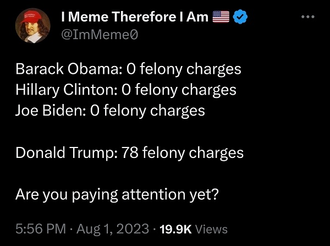
Task: Click the 0 after Hillary Clinton
Action: tap(125, 90)
